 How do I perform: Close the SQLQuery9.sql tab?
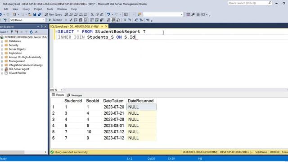(x=106, y=27)
